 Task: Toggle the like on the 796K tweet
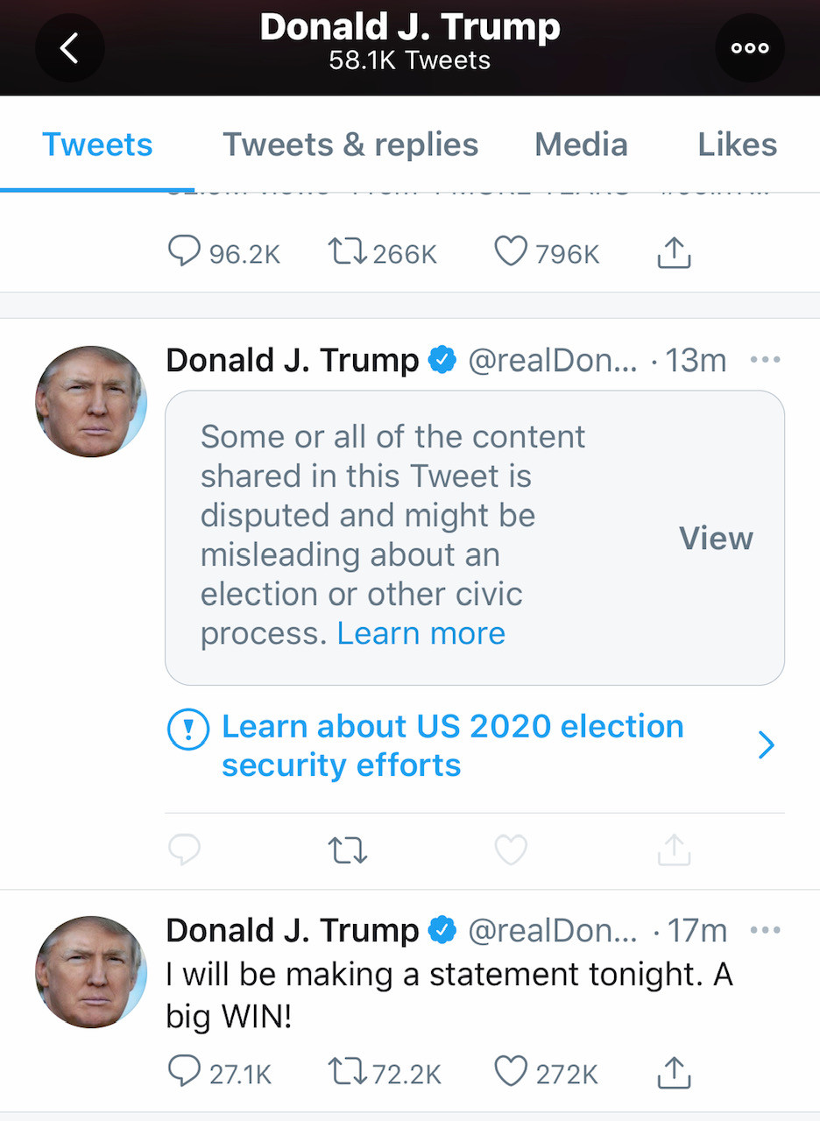(x=511, y=252)
